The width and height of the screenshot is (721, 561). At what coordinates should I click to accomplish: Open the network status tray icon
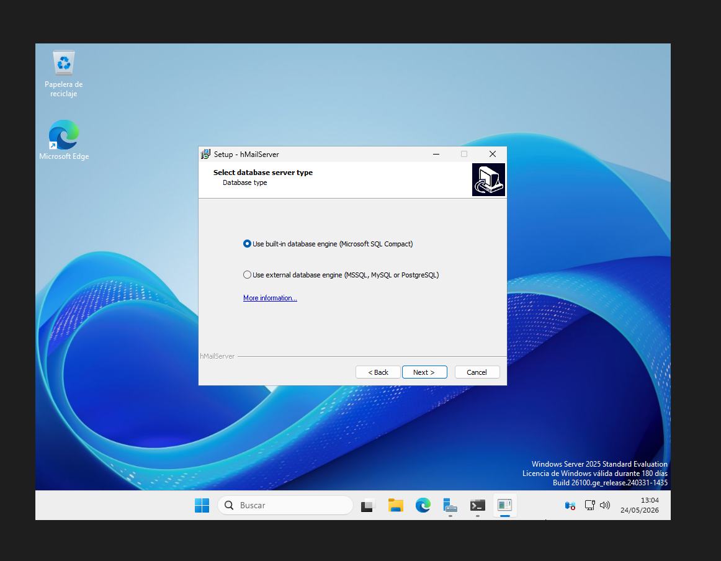click(589, 505)
